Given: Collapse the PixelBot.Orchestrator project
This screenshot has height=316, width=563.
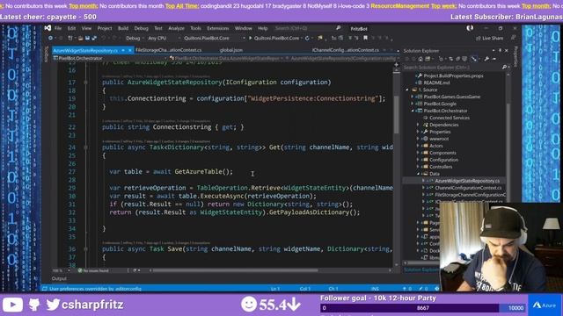Looking at the screenshot, I should click(413, 111).
